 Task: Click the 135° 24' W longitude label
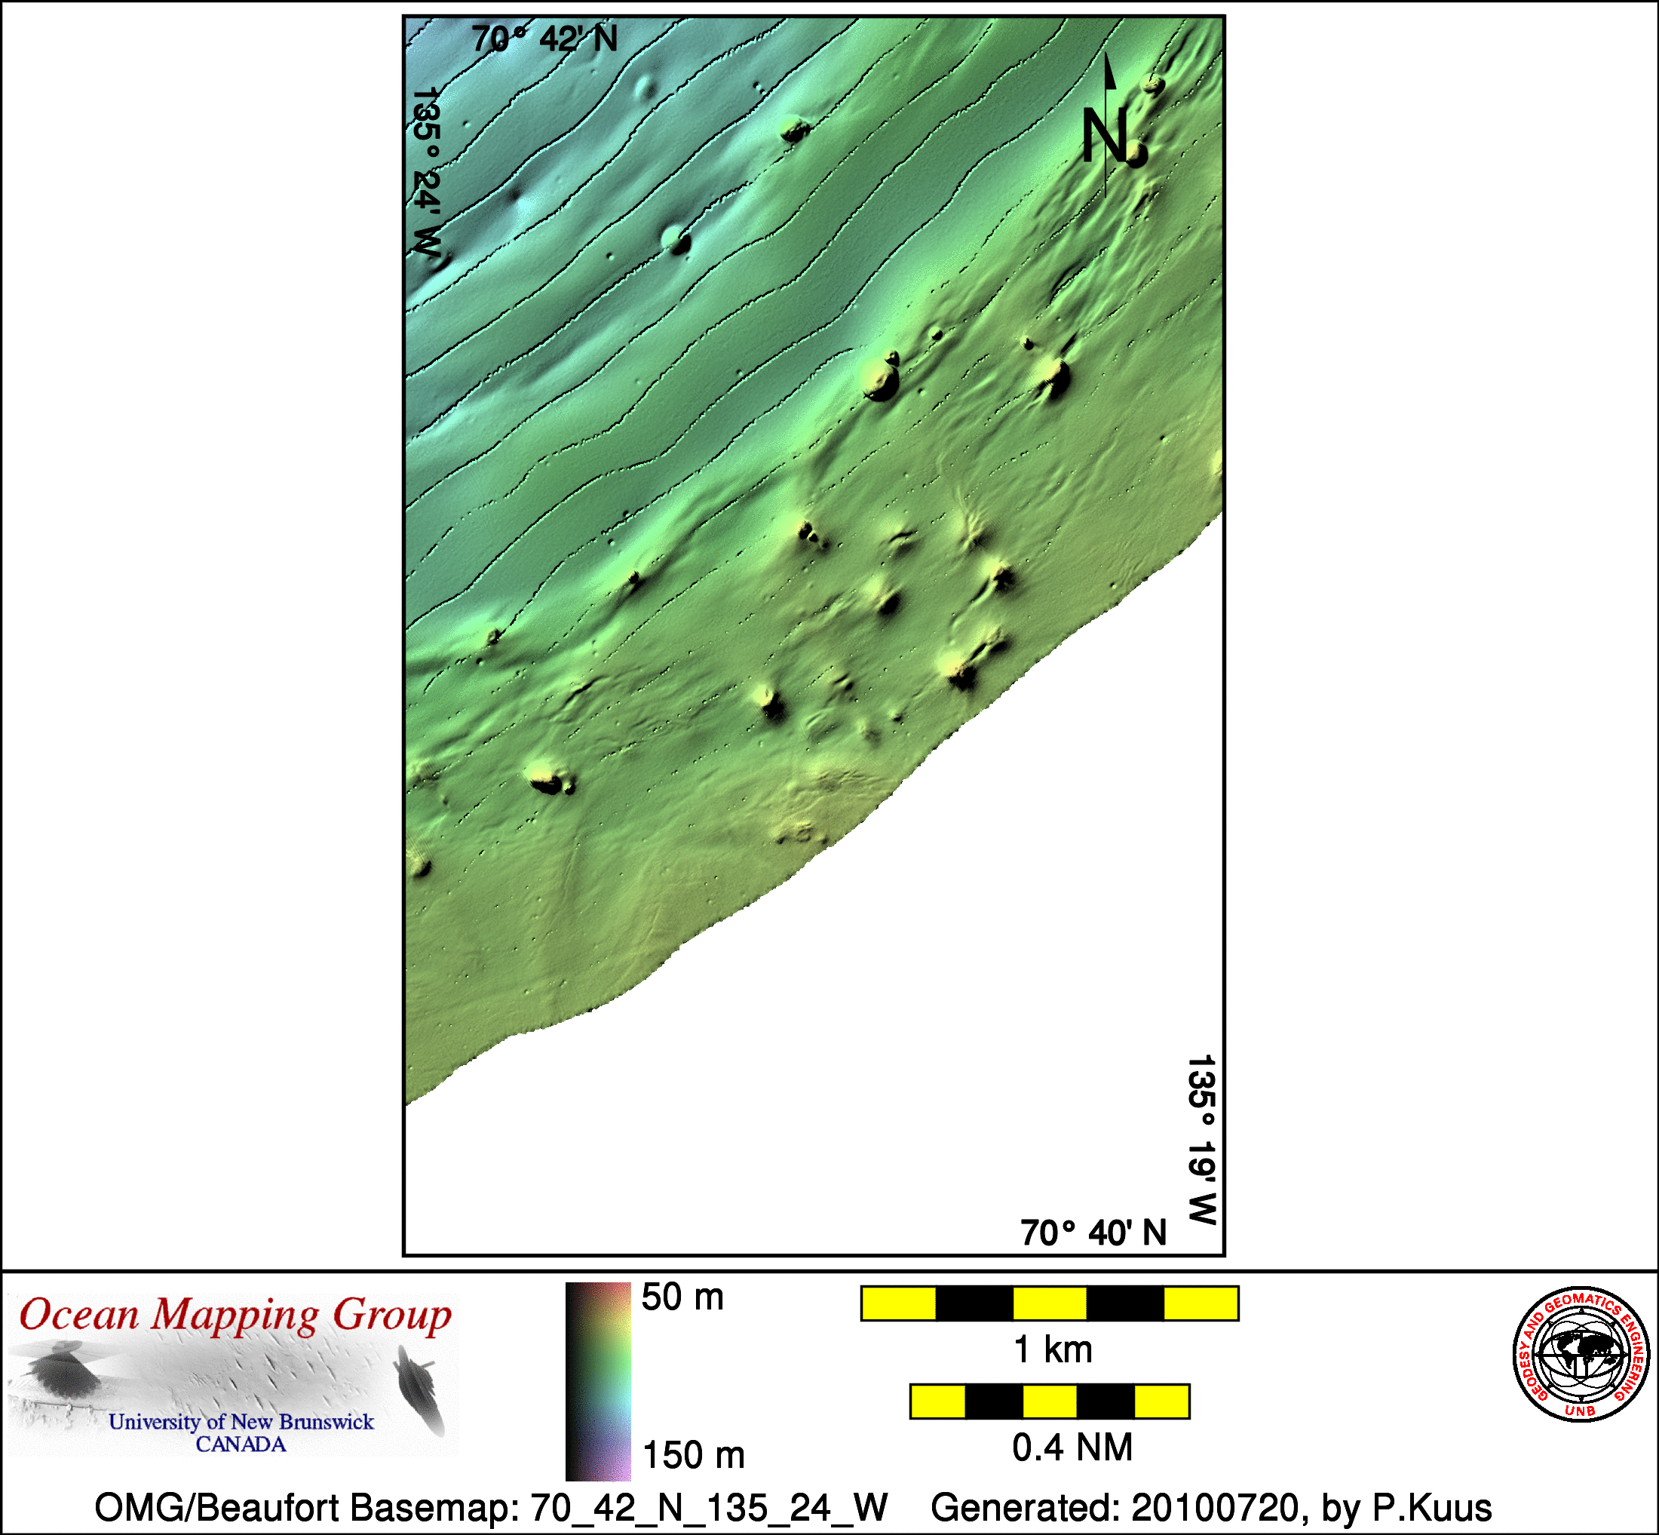coord(426,173)
